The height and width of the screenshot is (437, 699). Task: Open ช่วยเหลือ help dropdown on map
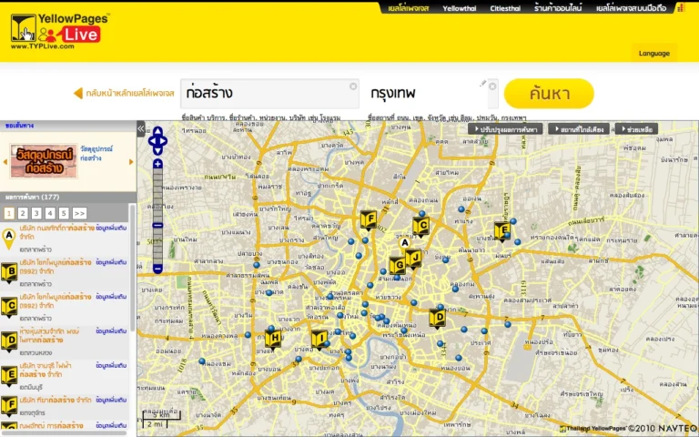pyautogui.click(x=636, y=129)
